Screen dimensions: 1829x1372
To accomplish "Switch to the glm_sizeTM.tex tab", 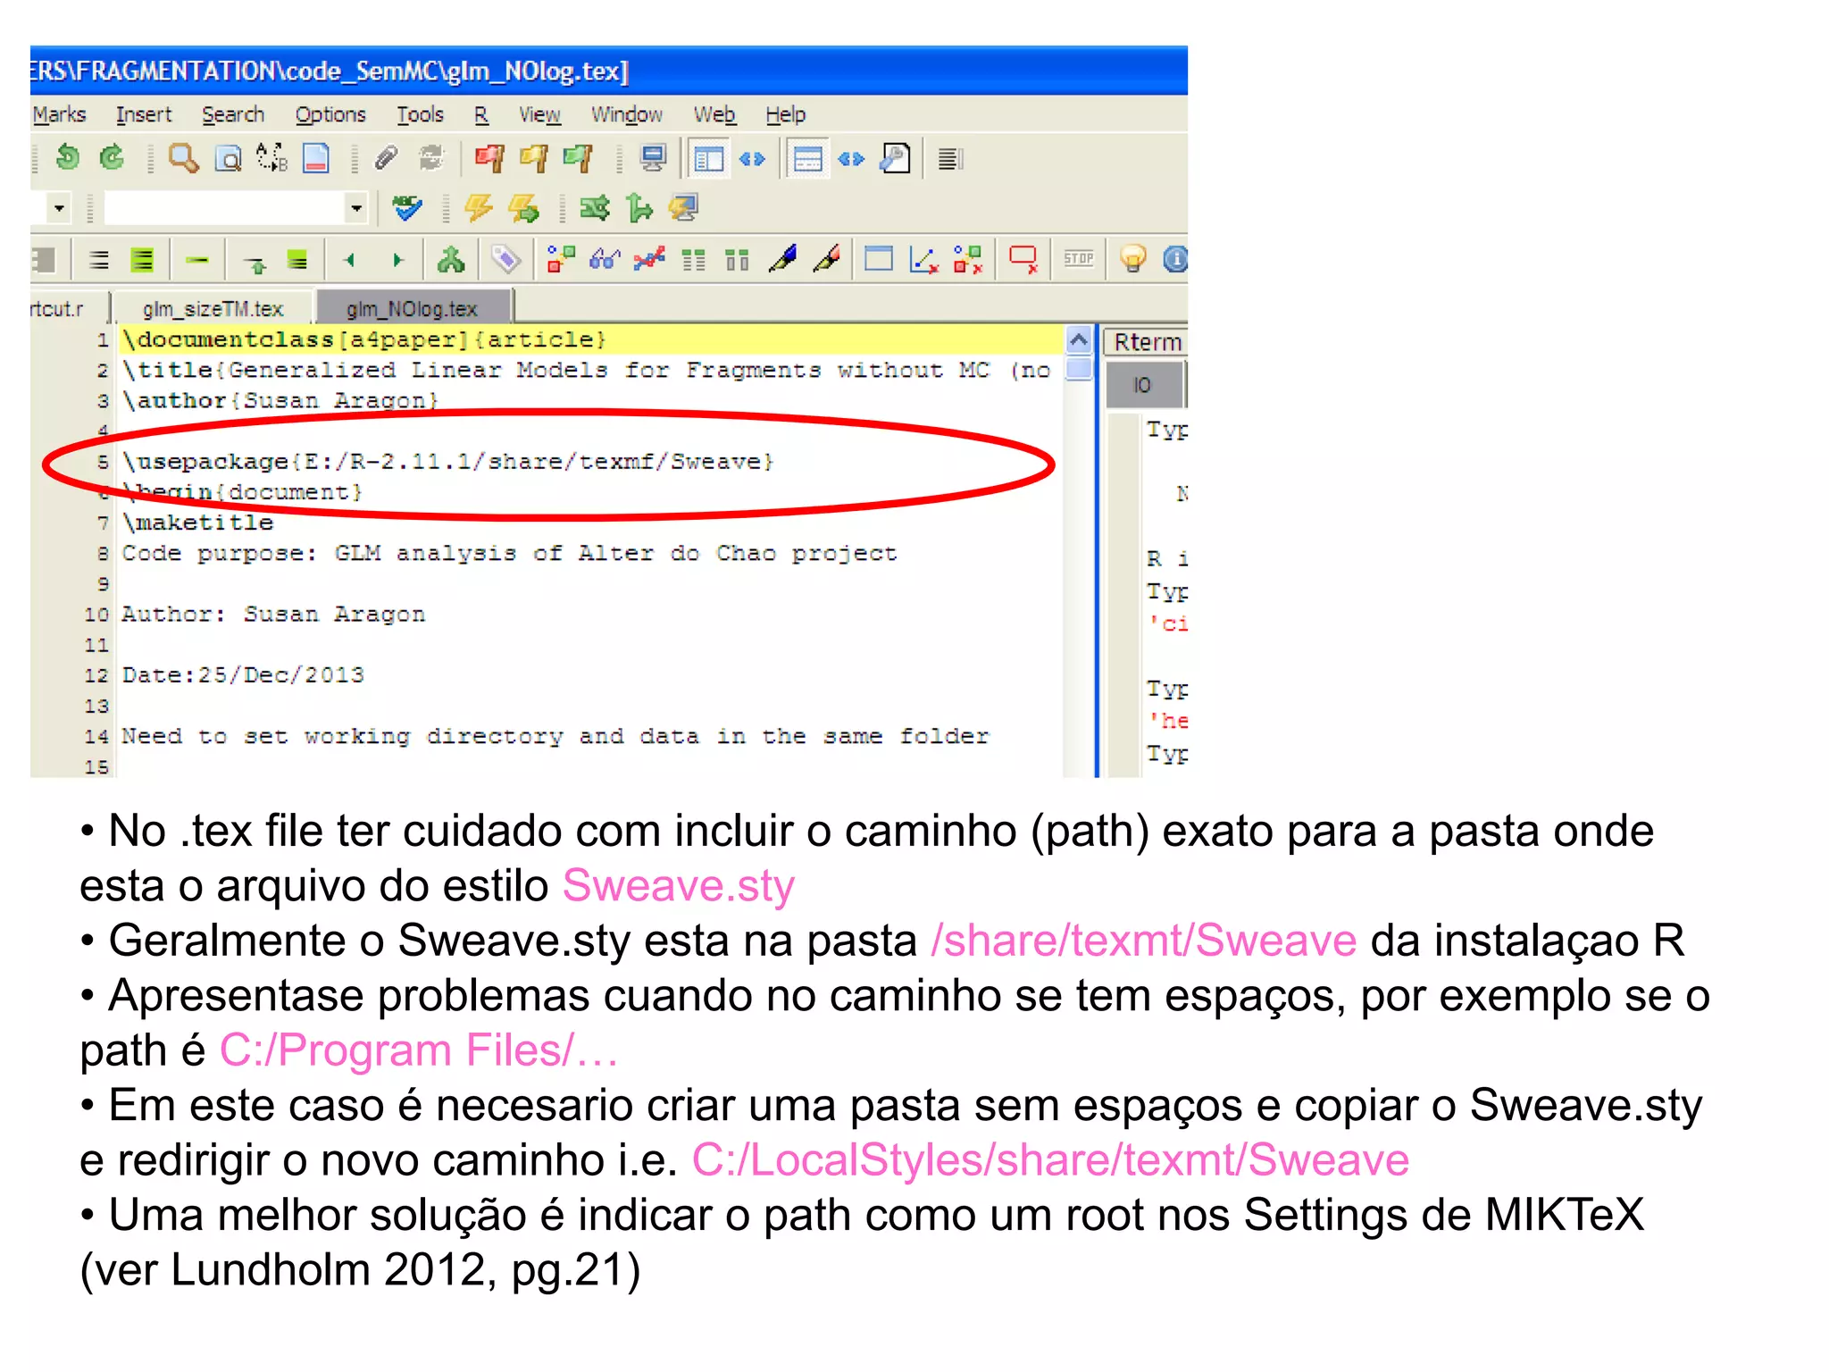I will click(x=213, y=309).
